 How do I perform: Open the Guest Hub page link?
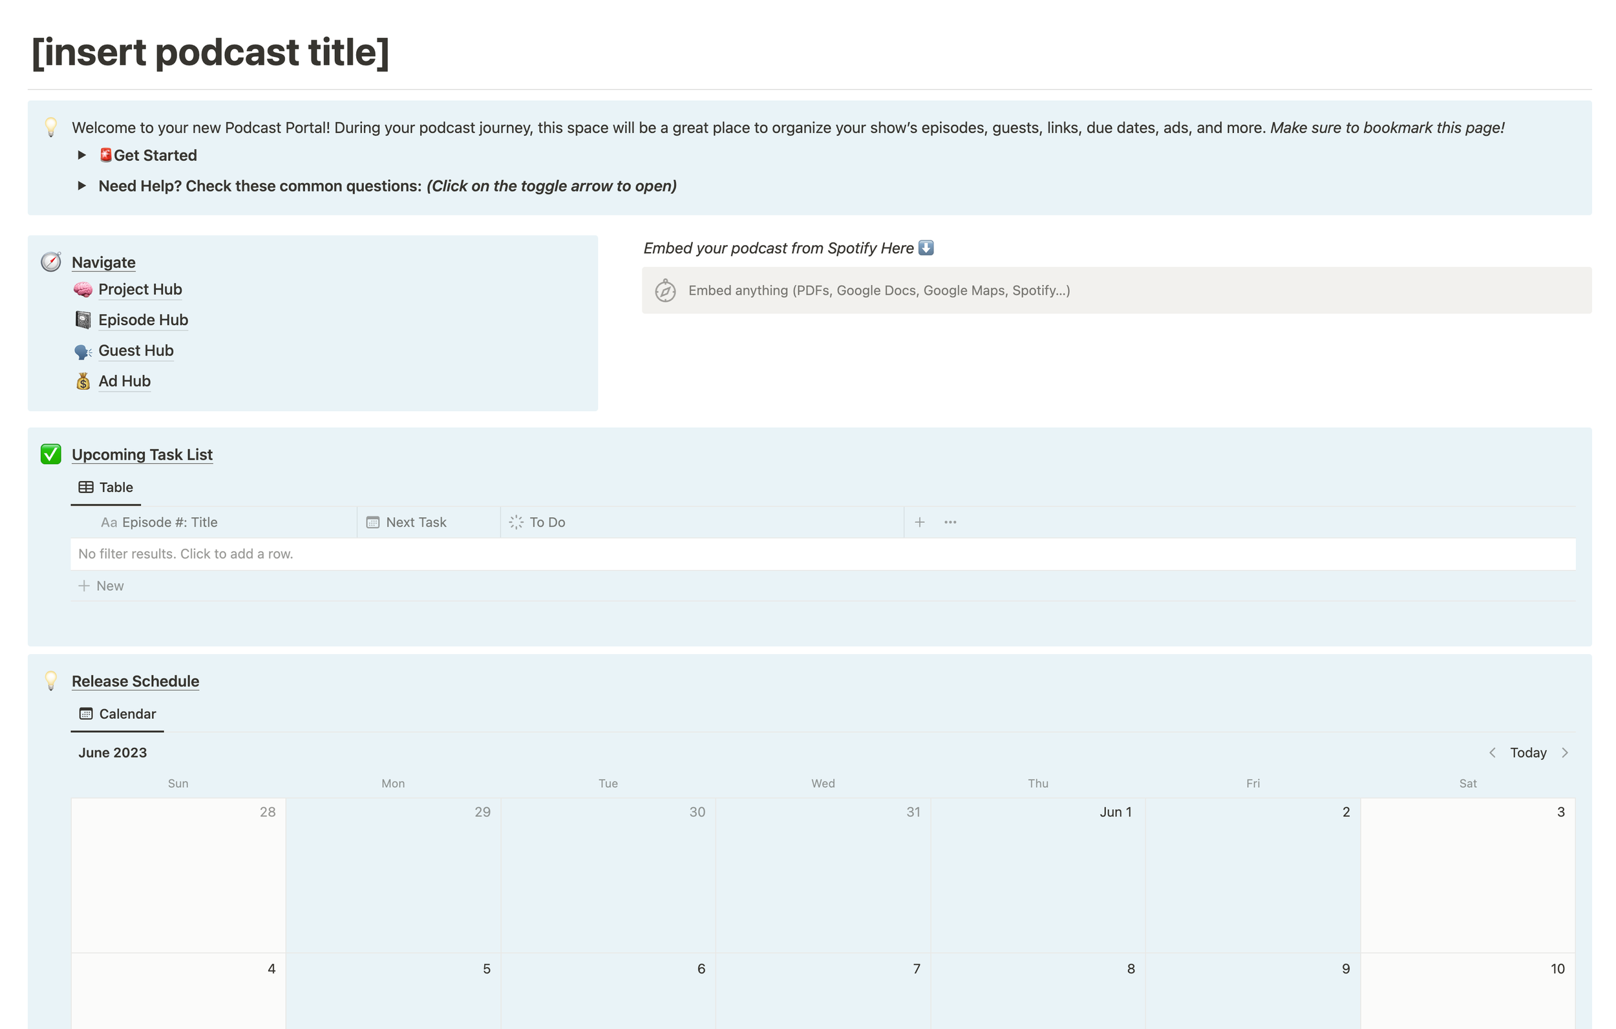(136, 350)
